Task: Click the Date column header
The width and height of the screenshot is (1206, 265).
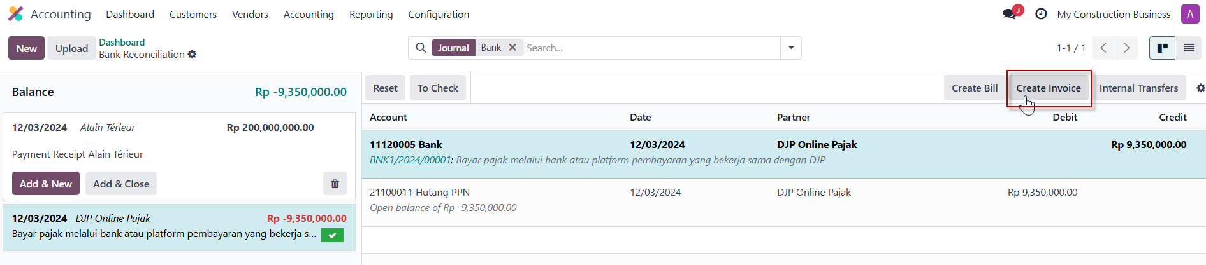Action: (x=640, y=118)
